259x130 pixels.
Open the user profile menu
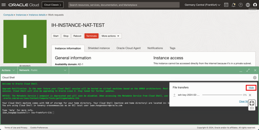[255, 5]
